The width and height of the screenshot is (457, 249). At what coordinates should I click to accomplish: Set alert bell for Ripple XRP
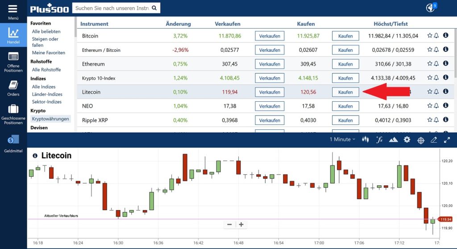coord(436,120)
